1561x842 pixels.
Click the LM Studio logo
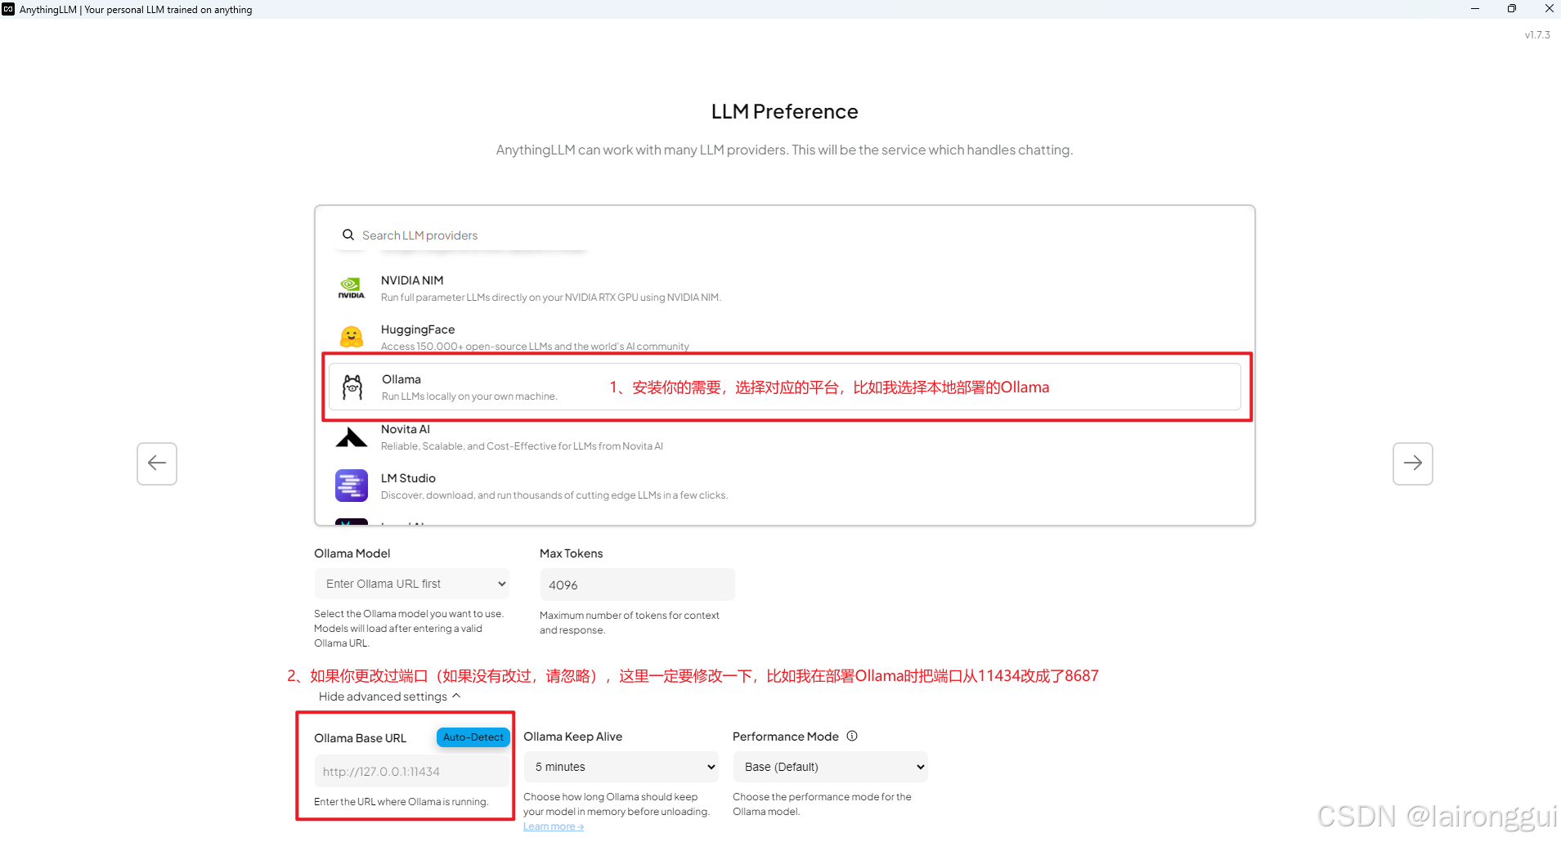click(x=352, y=486)
